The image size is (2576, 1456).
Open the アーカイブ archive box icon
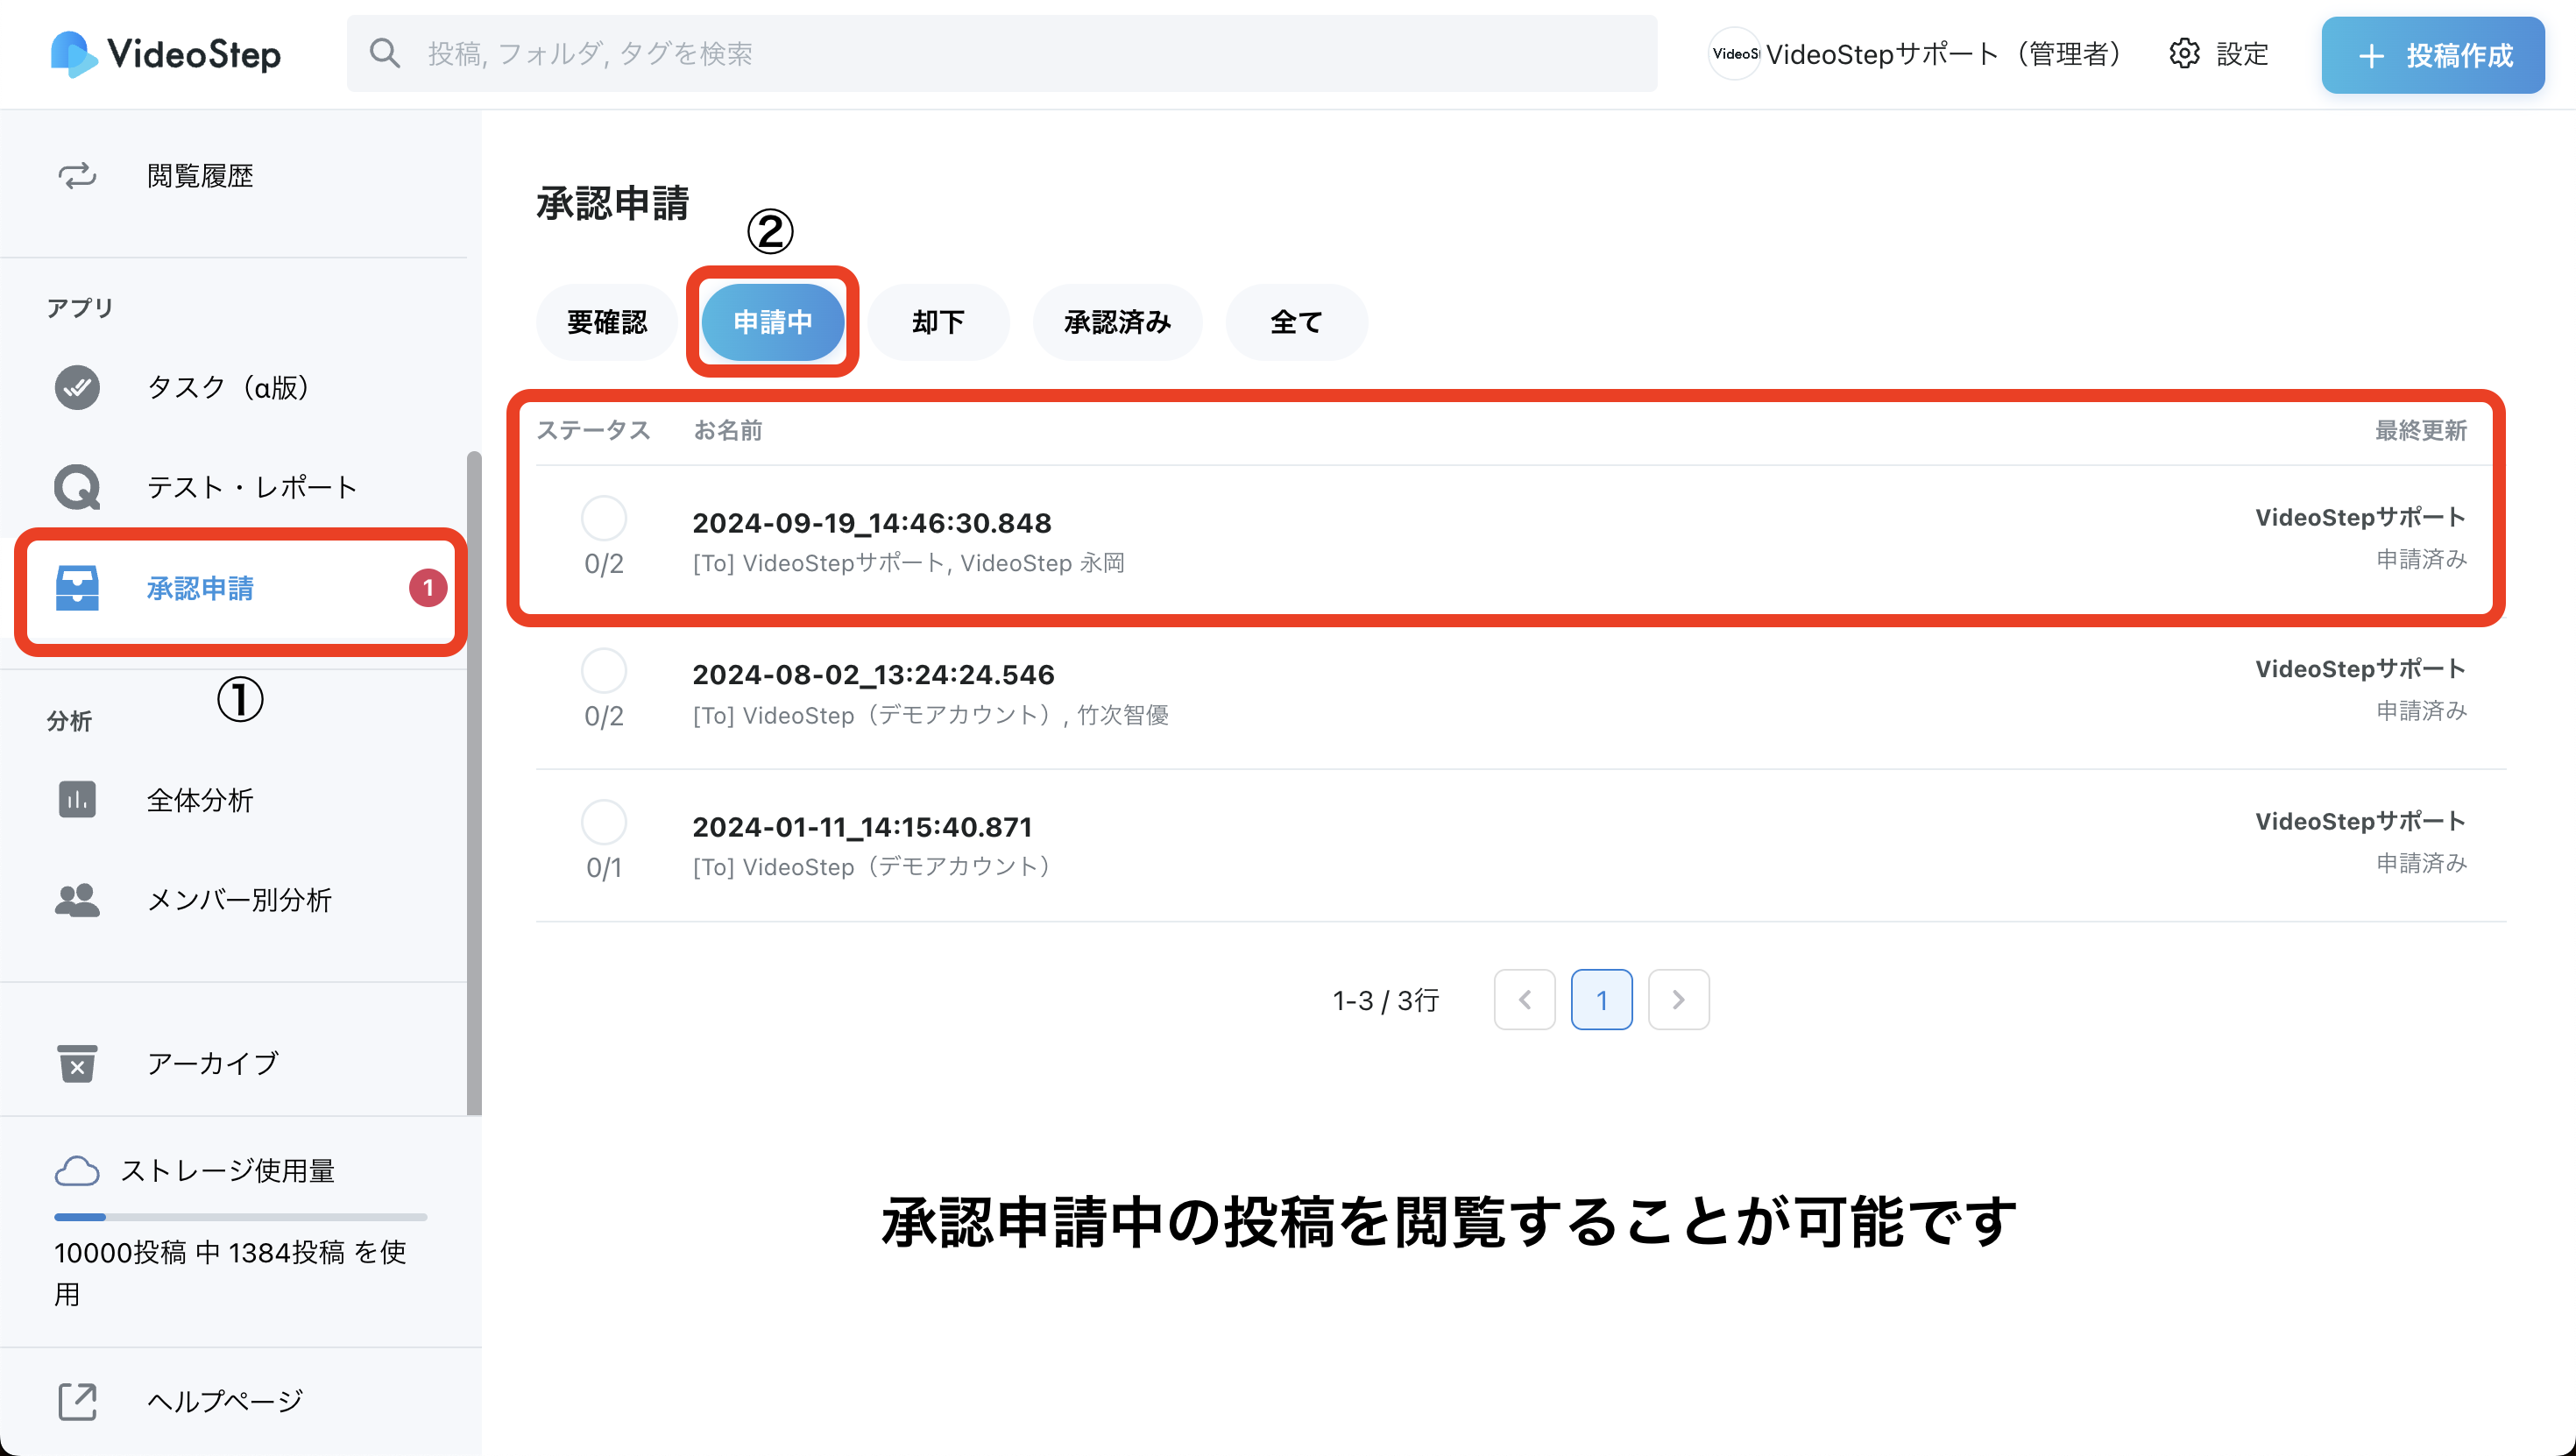pos(77,1063)
